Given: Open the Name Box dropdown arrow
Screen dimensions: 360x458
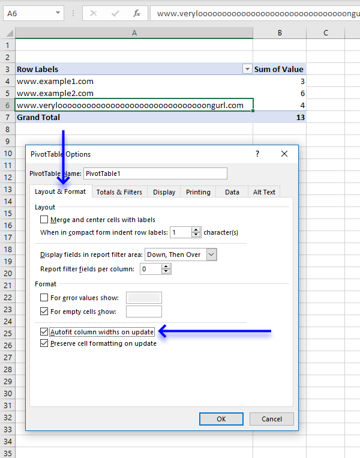Looking at the screenshot, I should (58, 13).
